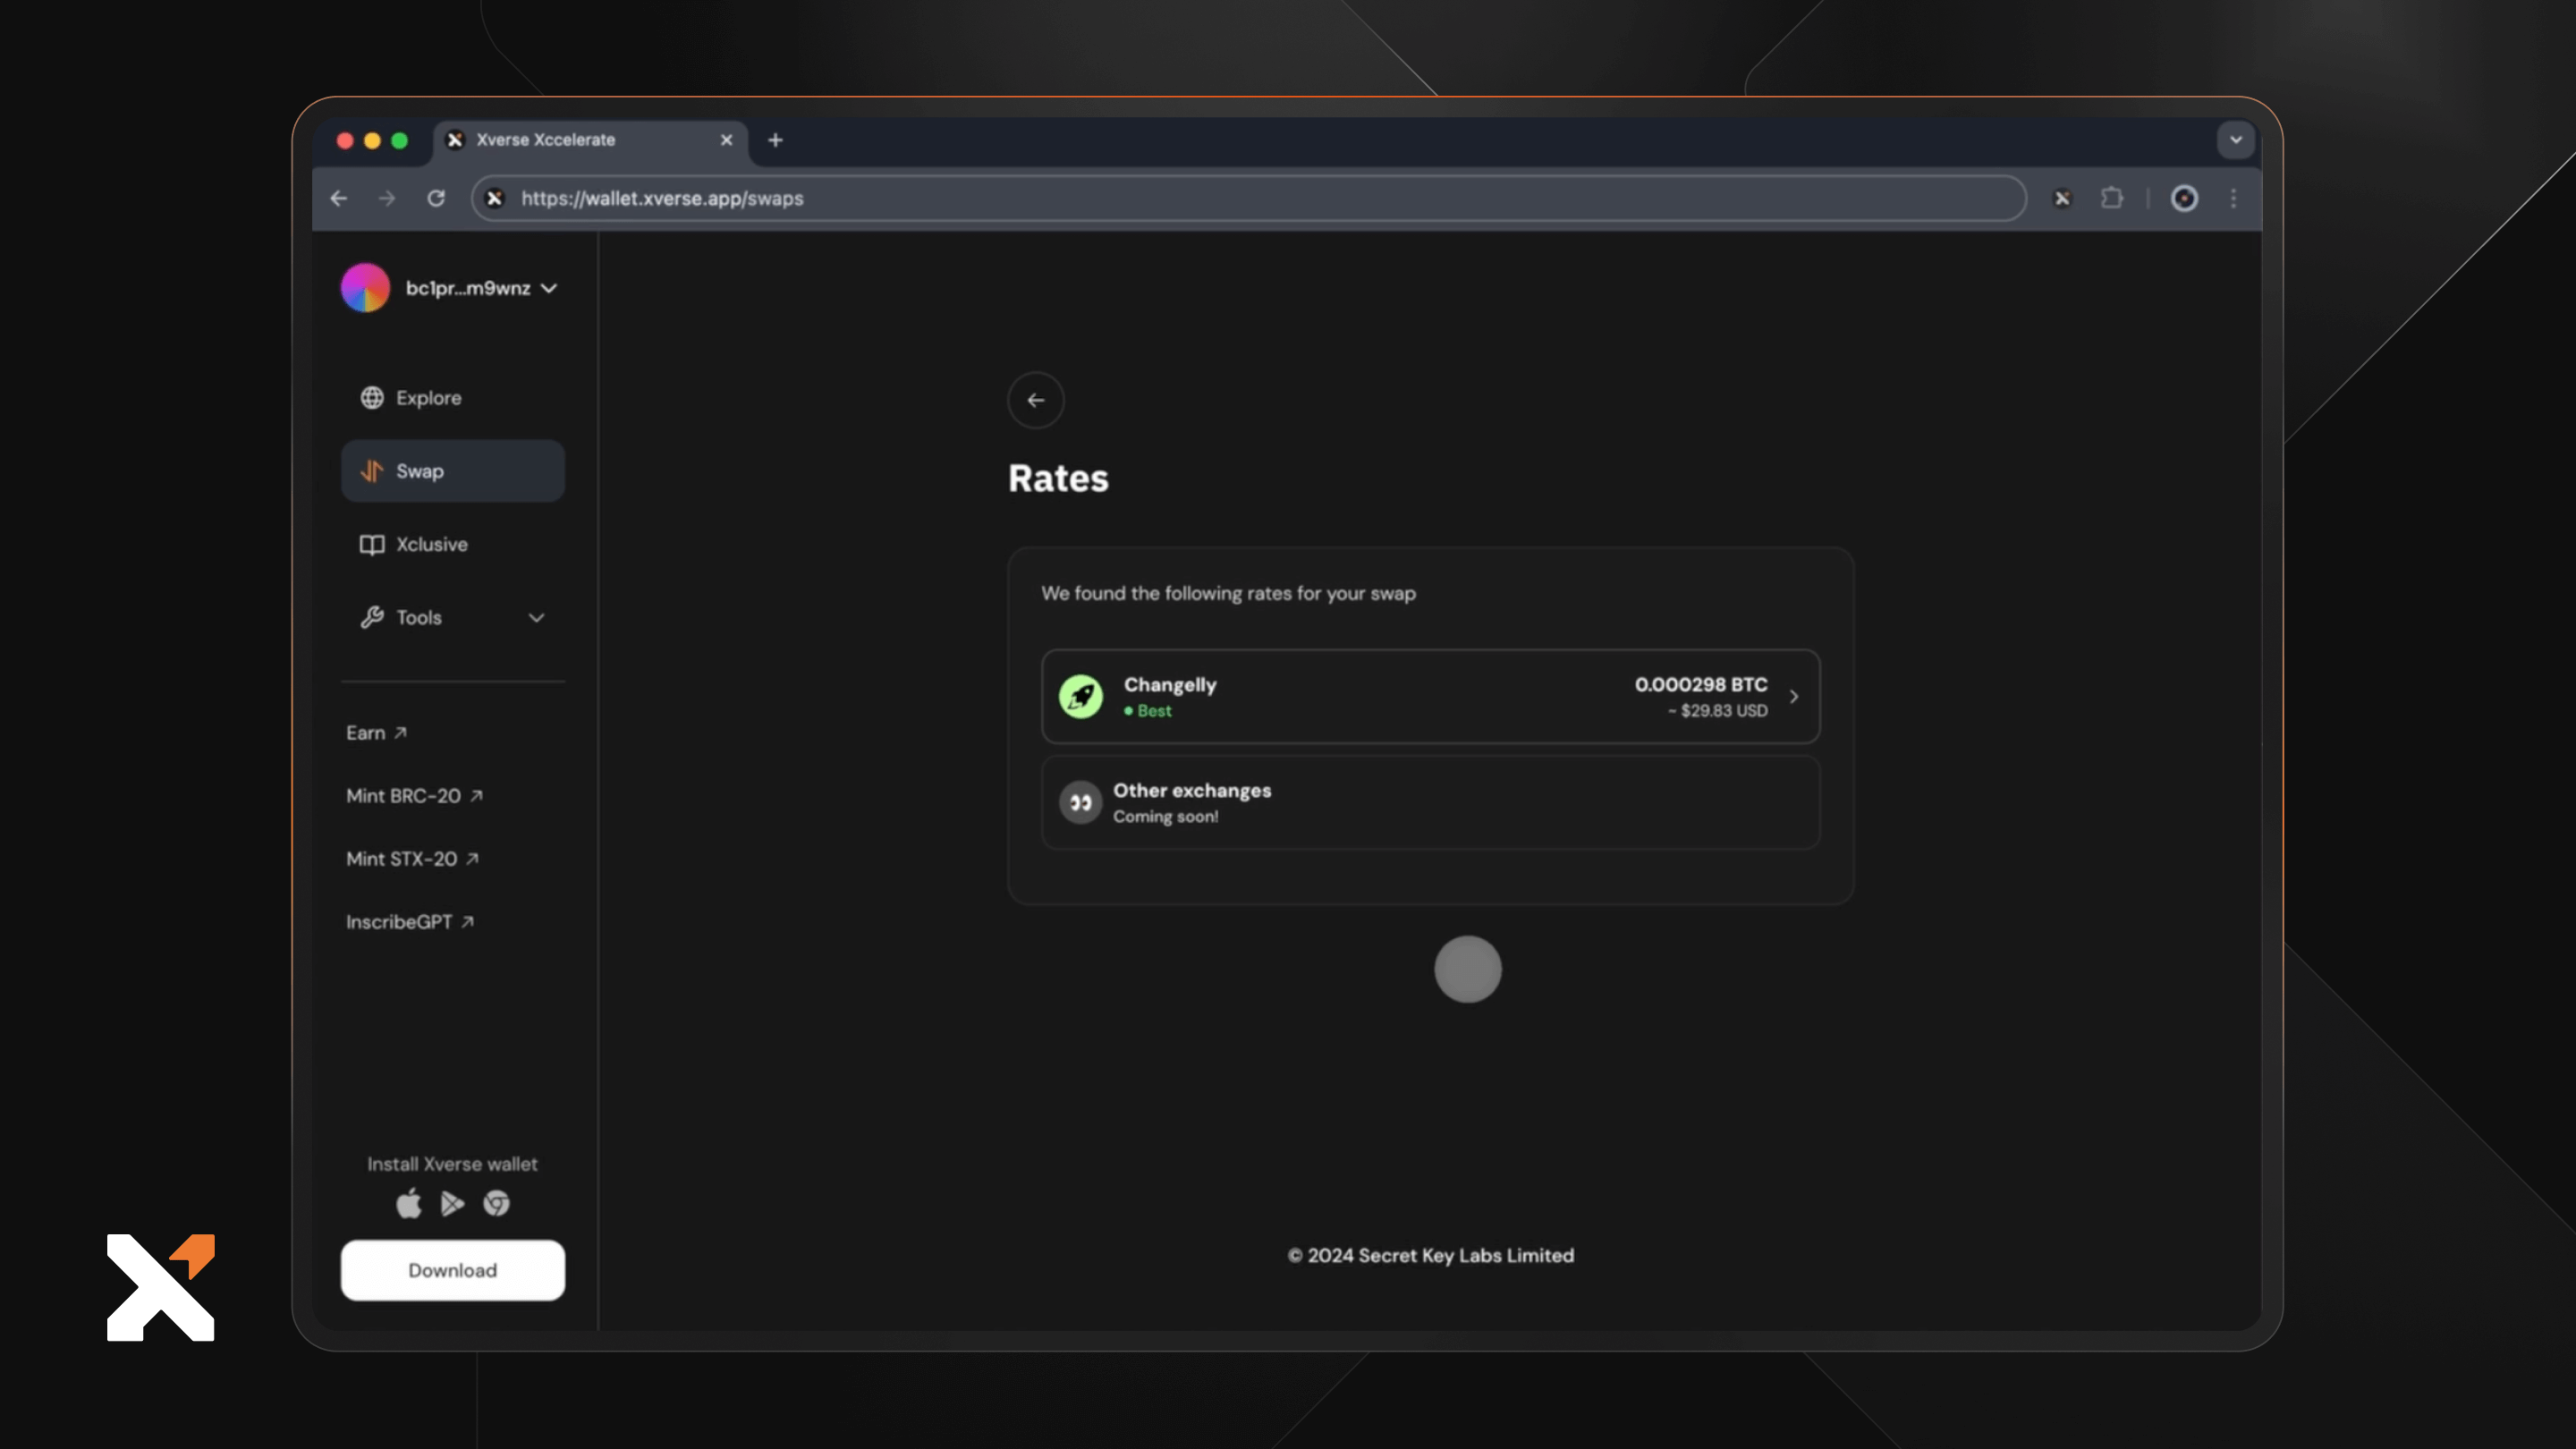Screen dimensions: 2576x1449
Task: Open the InscribeGPT link
Action: (x=410, y=922)
